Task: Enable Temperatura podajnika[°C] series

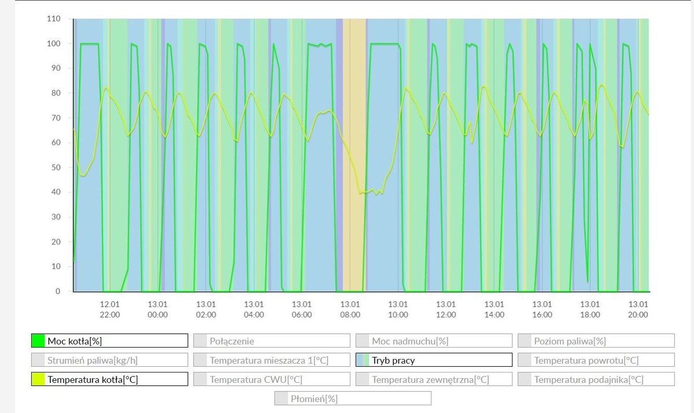Action: 596,379
